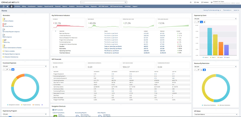The width and height of the screenshot is (241, 117).
Task: Open the Personalize dropdown
Action: pos(227,10)
